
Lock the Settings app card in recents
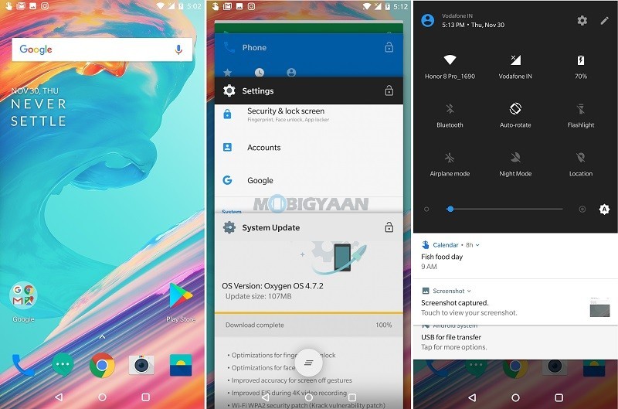(x=389, y=90)
